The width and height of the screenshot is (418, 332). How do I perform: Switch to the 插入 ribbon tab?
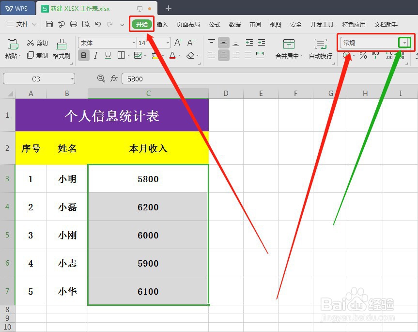(162, 24)
